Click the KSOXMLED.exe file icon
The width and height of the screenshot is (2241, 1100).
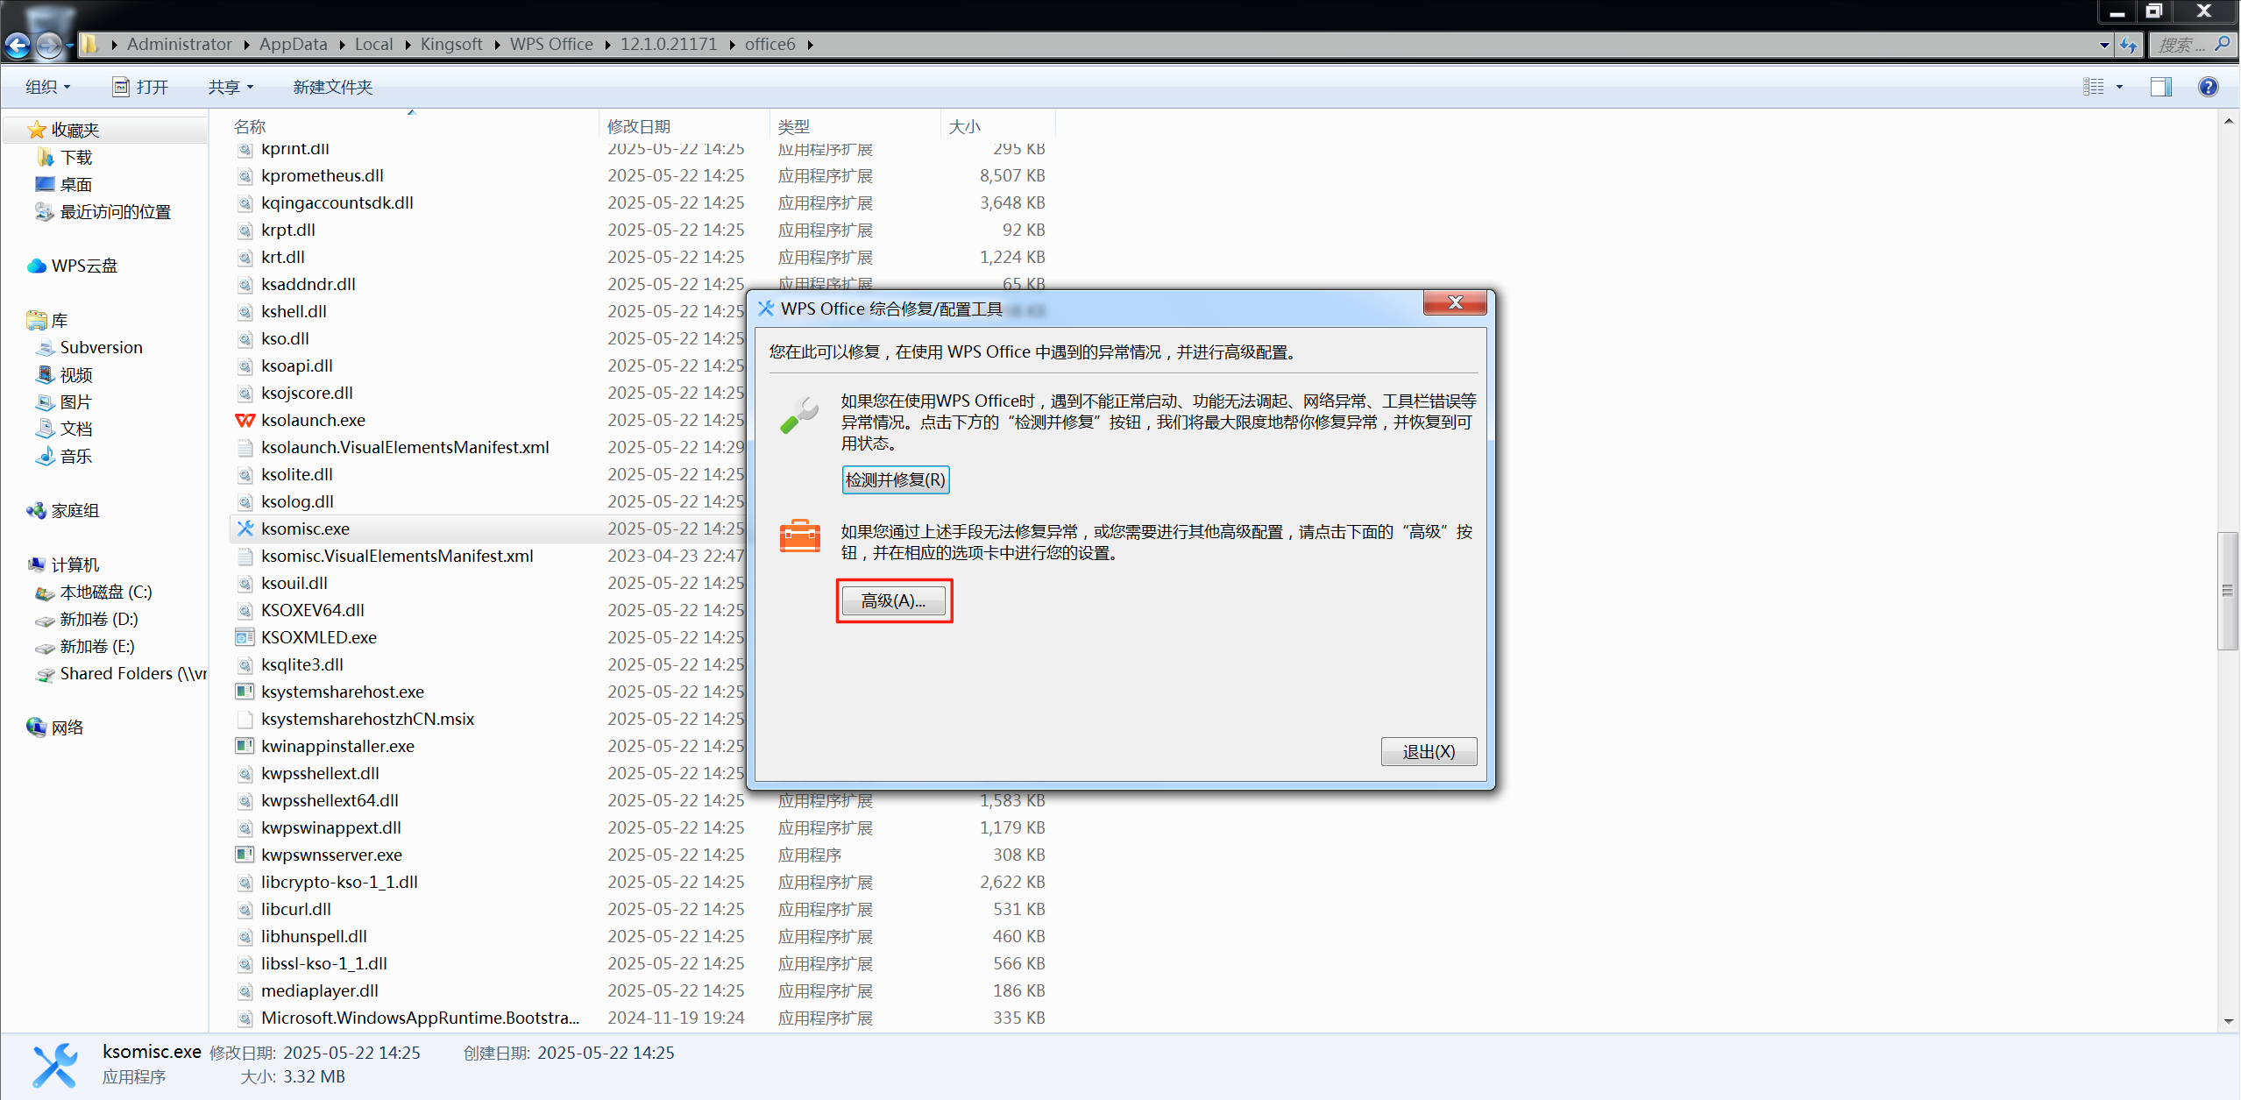click(245, 637)
